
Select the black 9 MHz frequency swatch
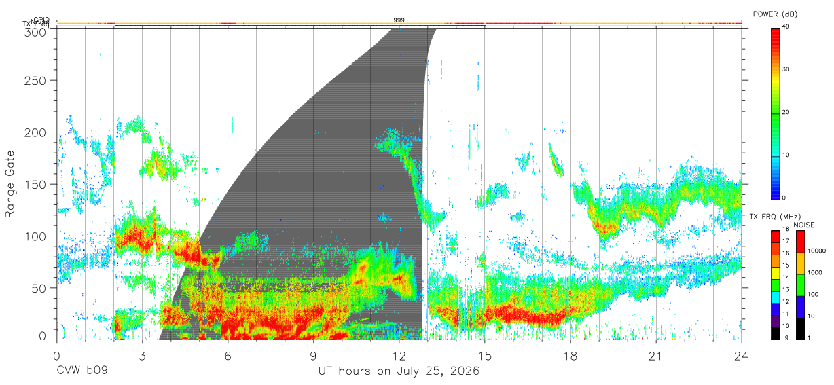pyautogui.click(x=775, y=333)
